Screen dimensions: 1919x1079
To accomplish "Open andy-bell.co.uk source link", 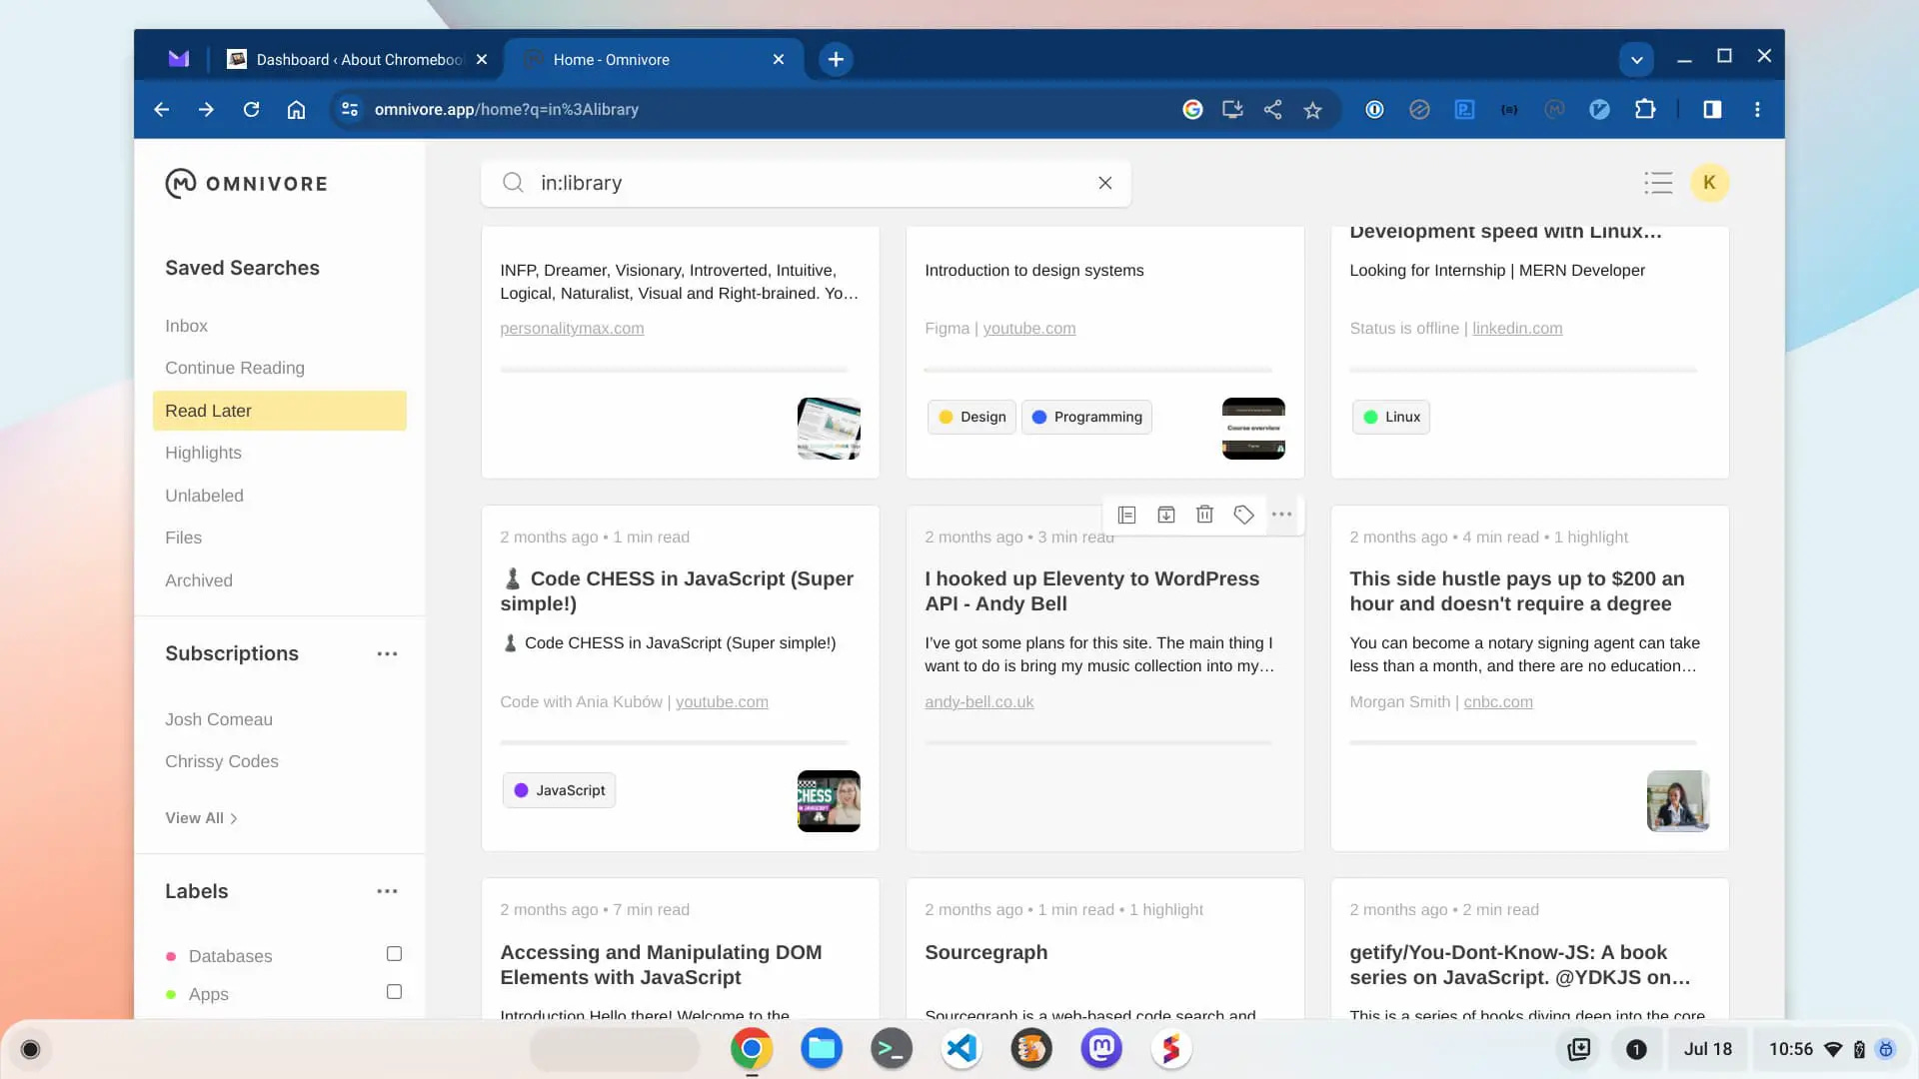I will click(979, 701).
